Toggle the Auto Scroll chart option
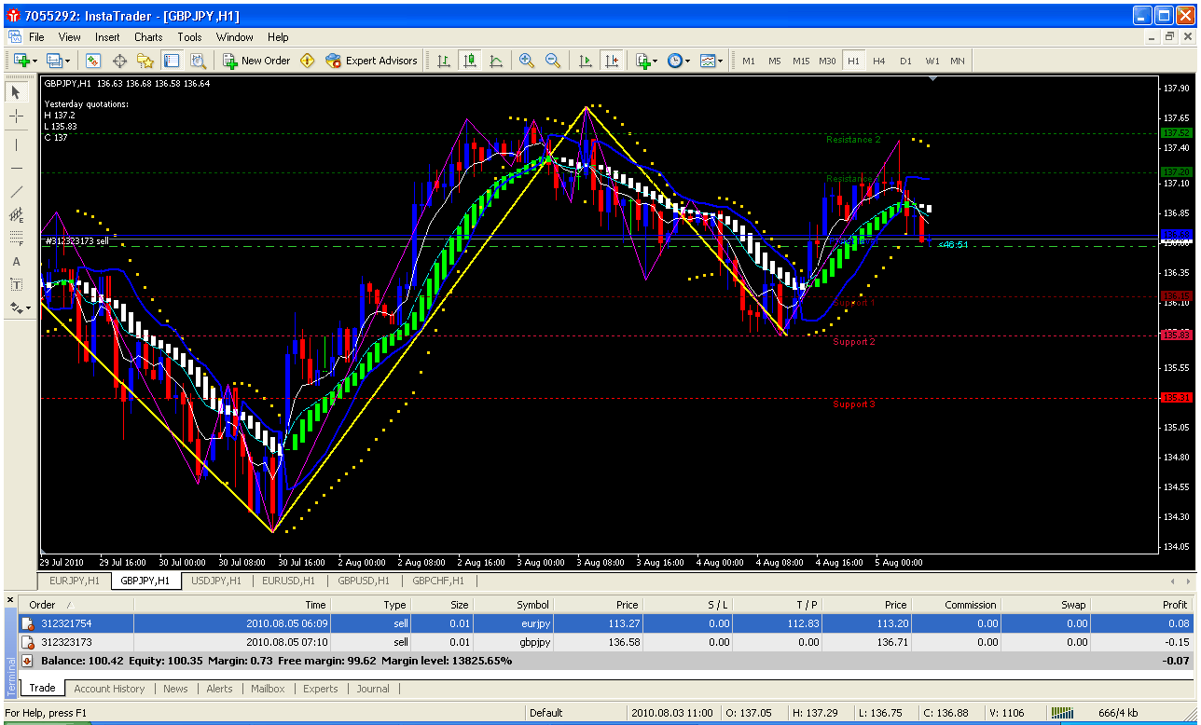Image resolution: width=1201 pixels, height=725 pixels. click(586, 61)
